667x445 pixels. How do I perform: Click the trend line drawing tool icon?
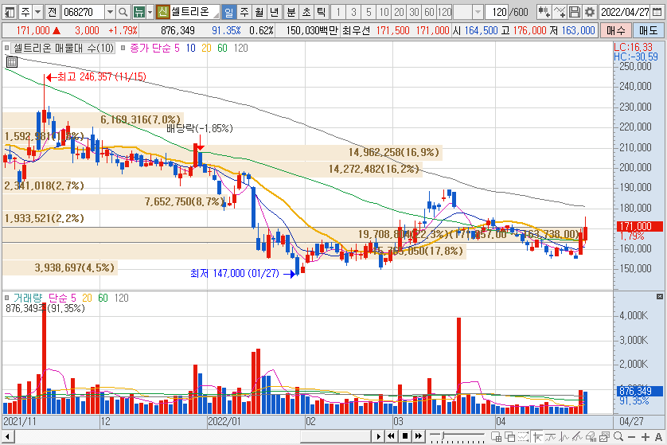coord(551,436)
